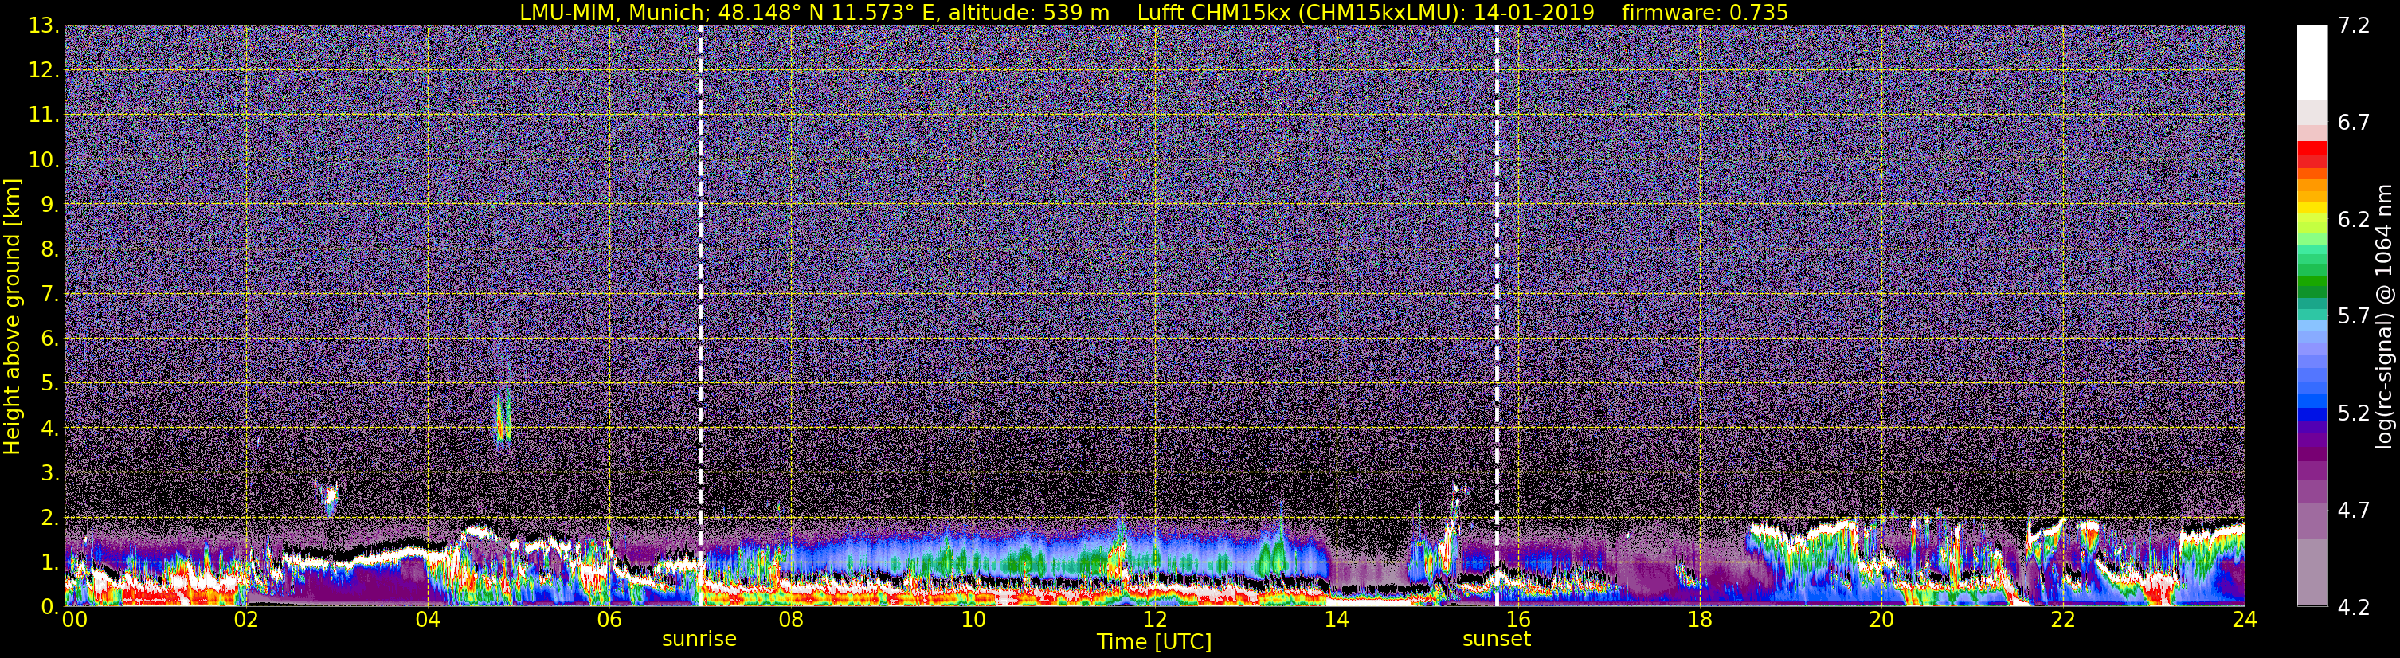The width and height of the screenshot is (2400, 658).
Task: Click the height tick label '9.'
Action: (x=49, y=204)
